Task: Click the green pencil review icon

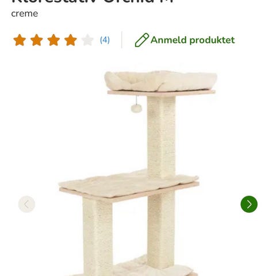Action: [142, 40]
